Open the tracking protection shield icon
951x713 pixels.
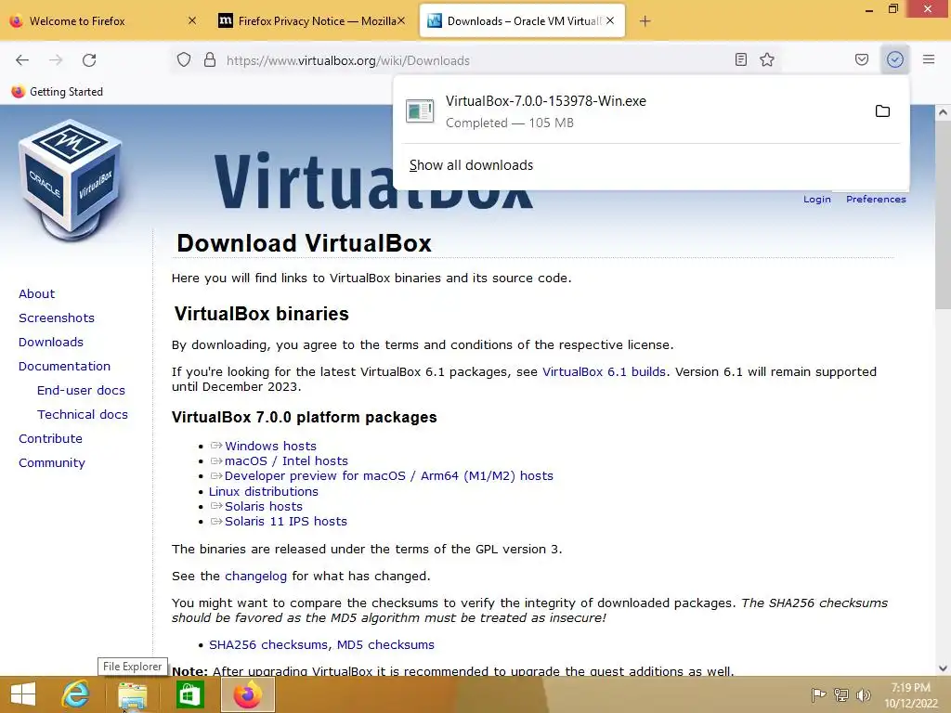tap(184, 60)
